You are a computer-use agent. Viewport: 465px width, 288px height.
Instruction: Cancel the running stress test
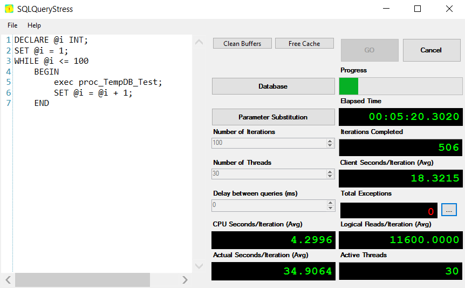[x=430, y=50]
